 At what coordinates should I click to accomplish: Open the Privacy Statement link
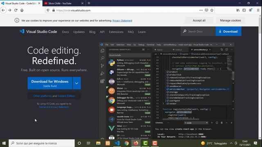click(122, 20)
